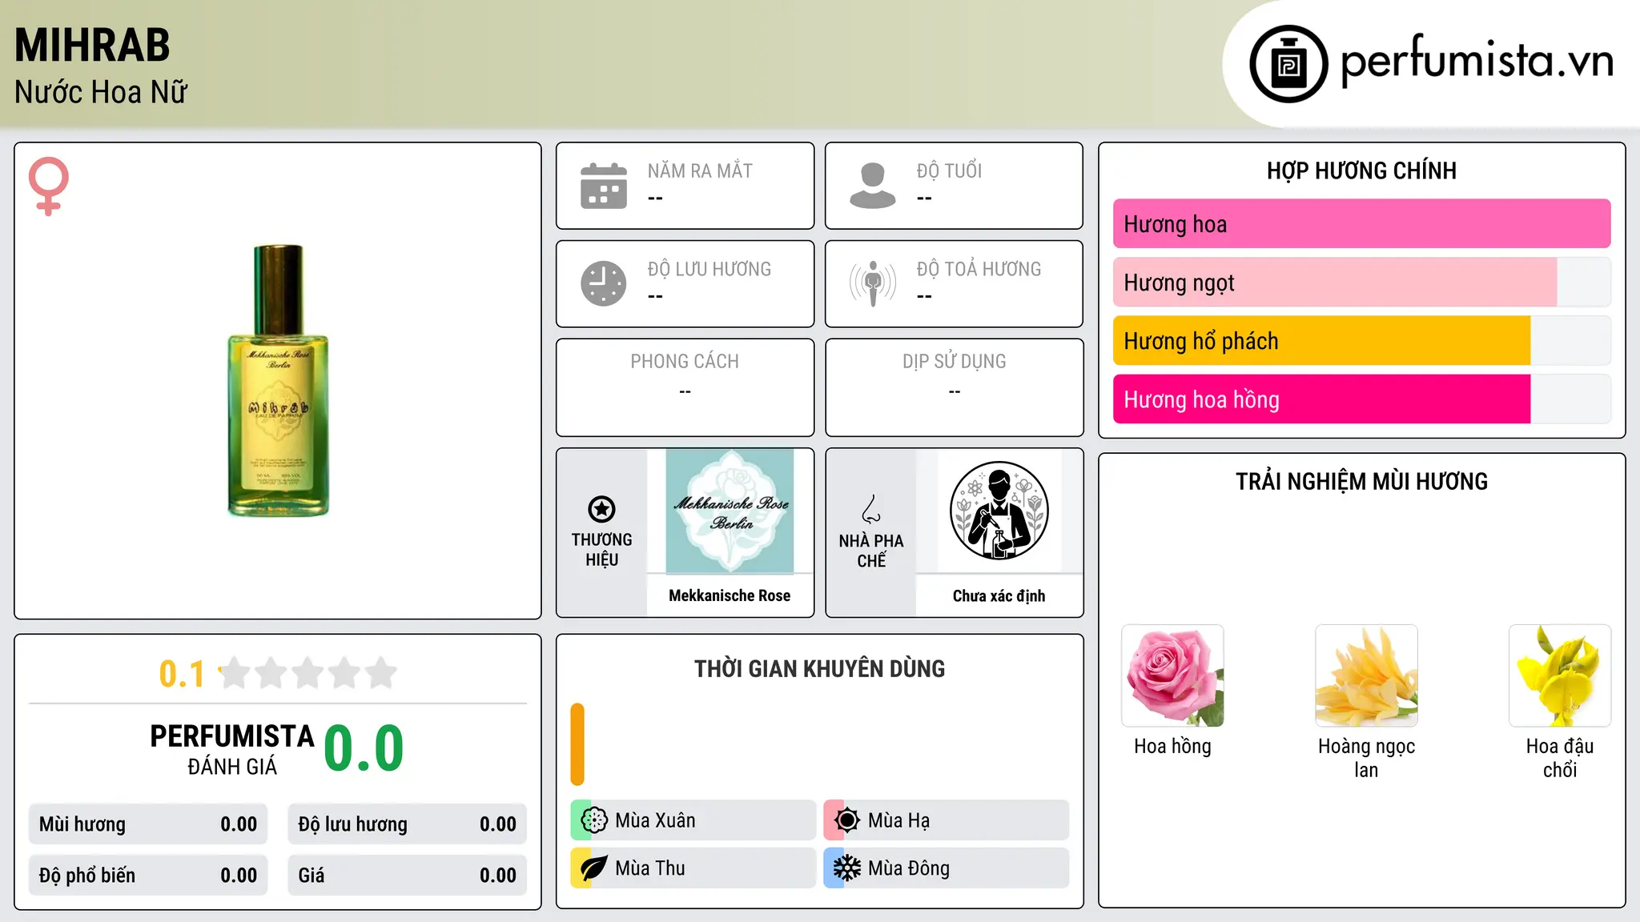The width and height of the screenshot is (1640, 922).
Task: Click the ĐỘ TOẢ HƯƠNG label
Action: pos(979,269)
